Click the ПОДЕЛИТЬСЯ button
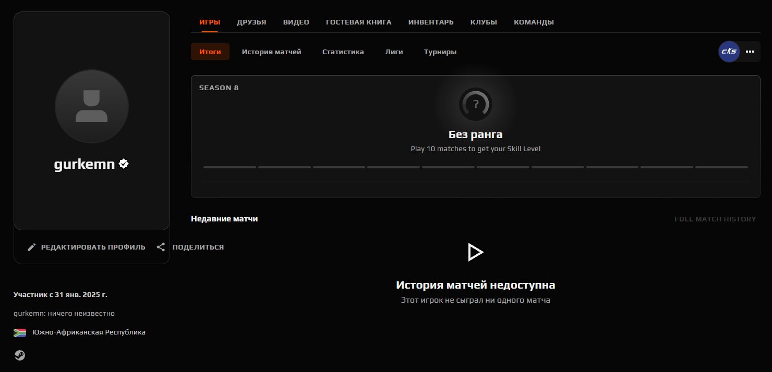The width and height of the screenshot is (772, 372). [190, 247]
